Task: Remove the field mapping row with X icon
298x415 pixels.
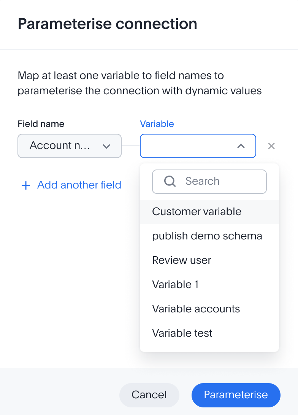Action: coord(271,146)
